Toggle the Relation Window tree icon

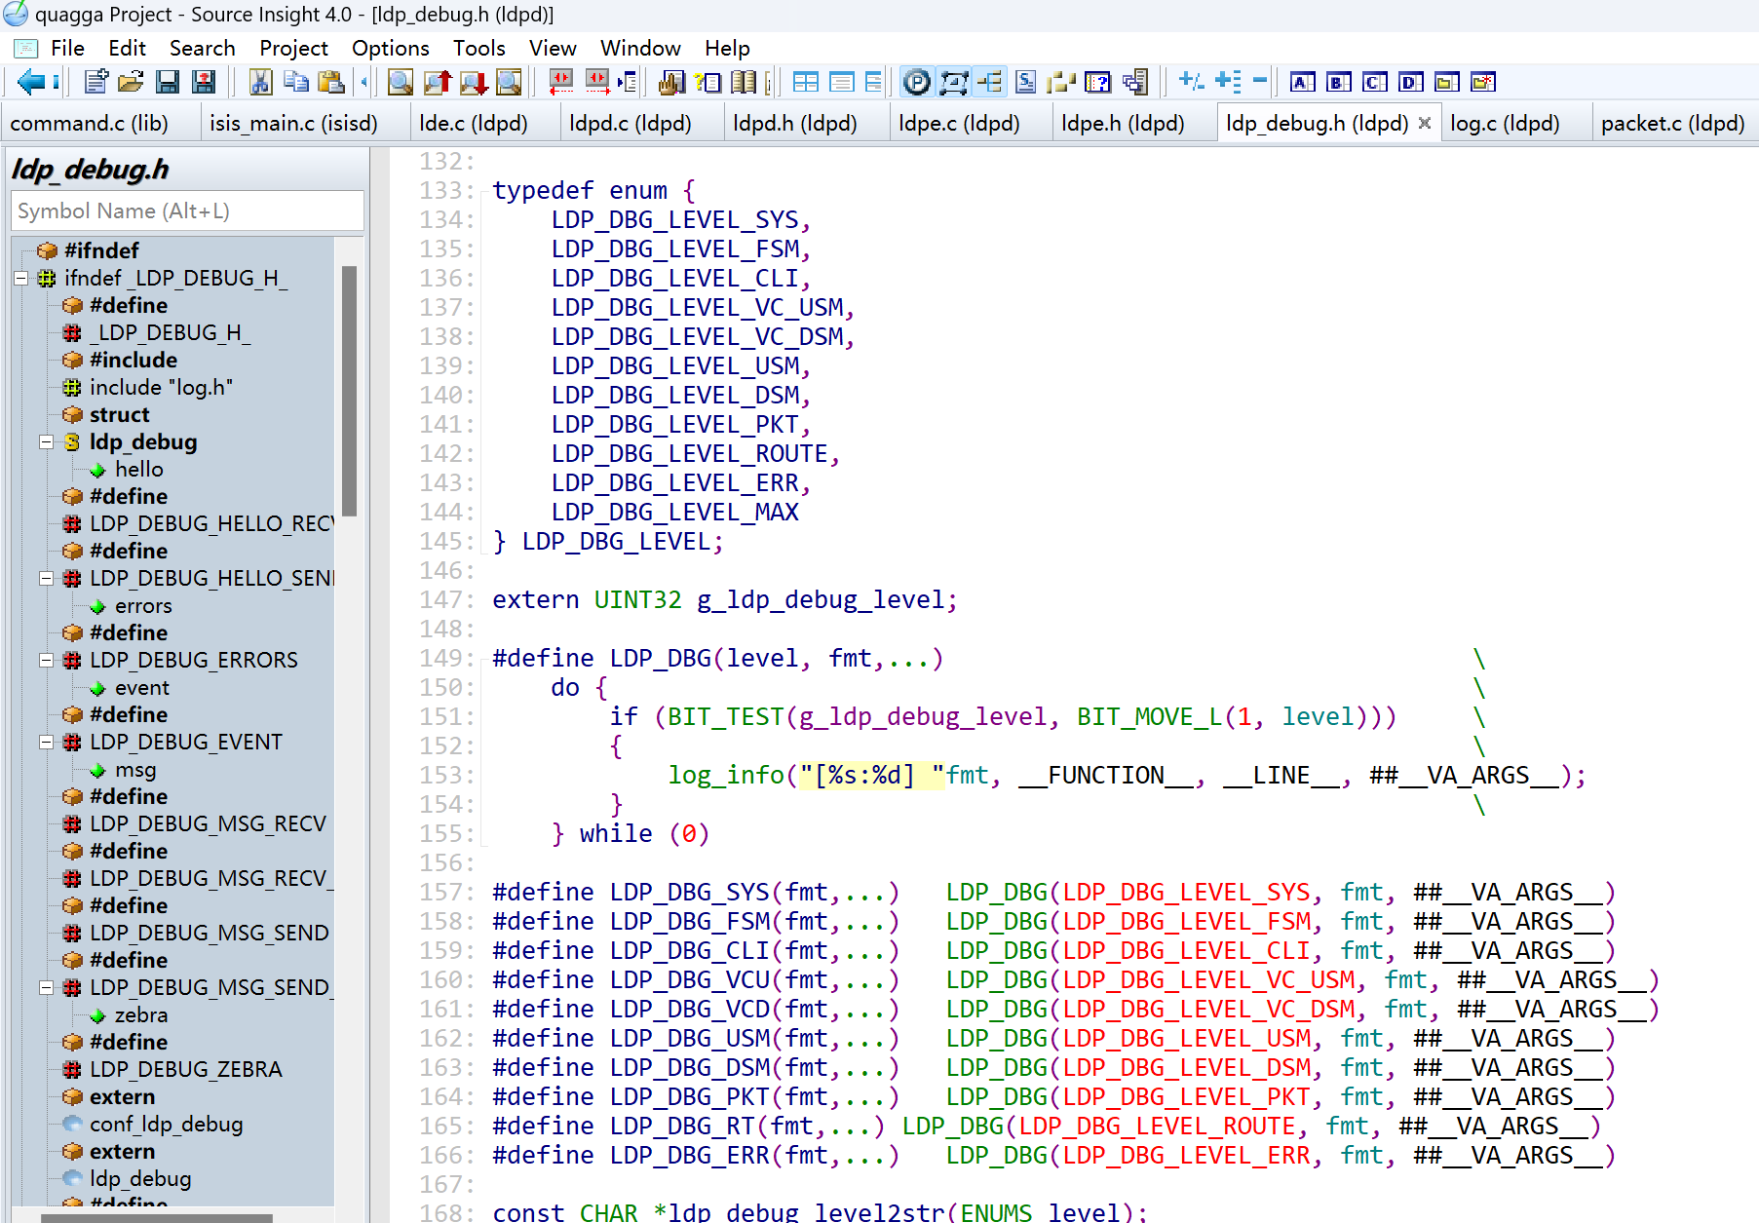[x=989, y=82]
